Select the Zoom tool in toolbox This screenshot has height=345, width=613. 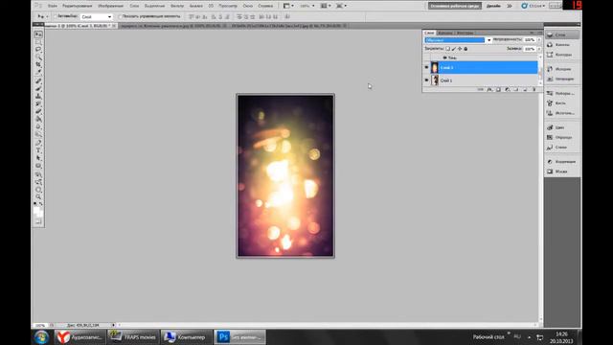(38, 197)
